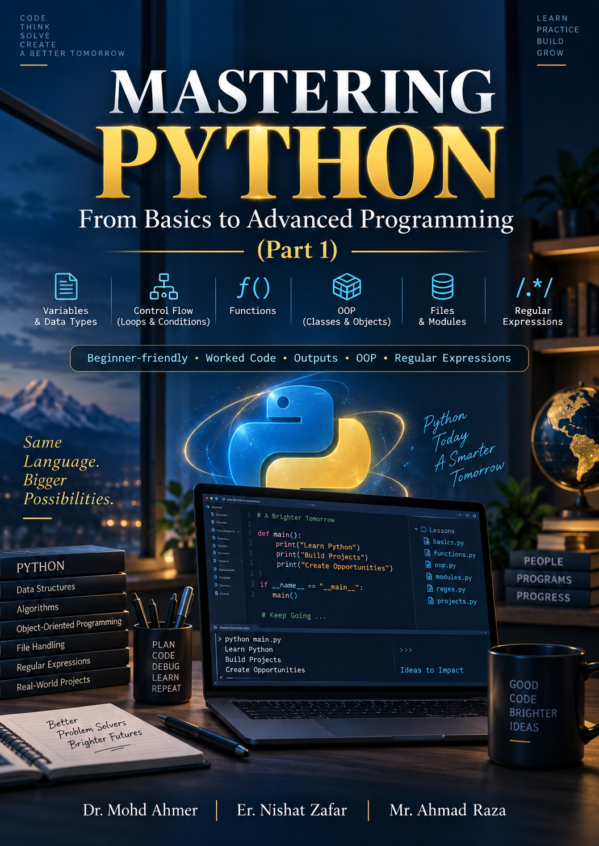Screen dimensions: 599x846
Task: Collapse the Lessons folder chevron on laptop
Action: click(416, 529)
